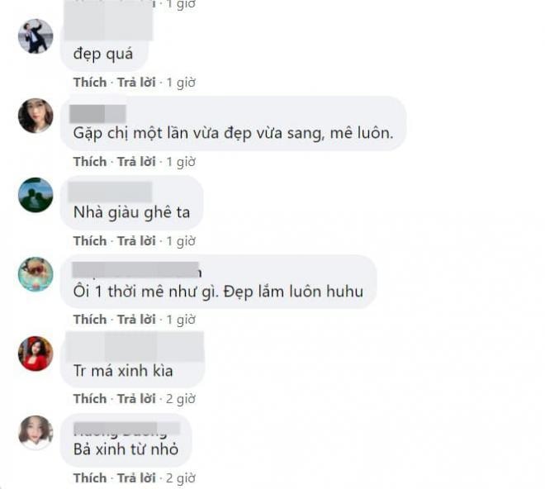Open avatar beside 'Tr má xinh kìa' comment
Viewport: 545px width, 489px height.
36,354
